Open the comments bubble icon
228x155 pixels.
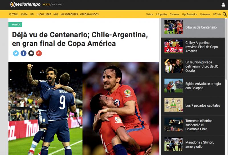[31, 53]
